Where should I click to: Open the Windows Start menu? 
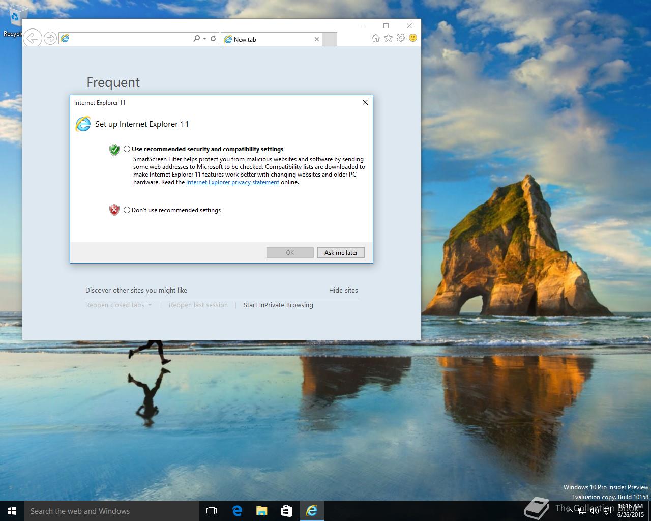(x=12, y=511)
